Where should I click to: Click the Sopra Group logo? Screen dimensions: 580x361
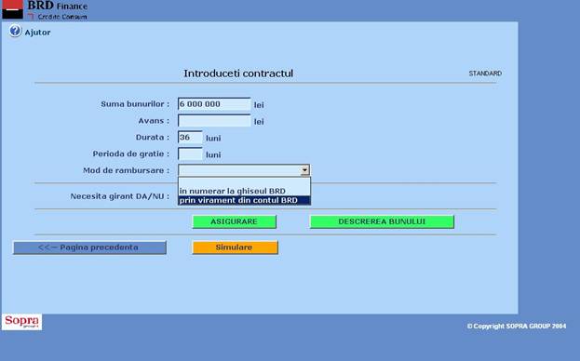21,322
